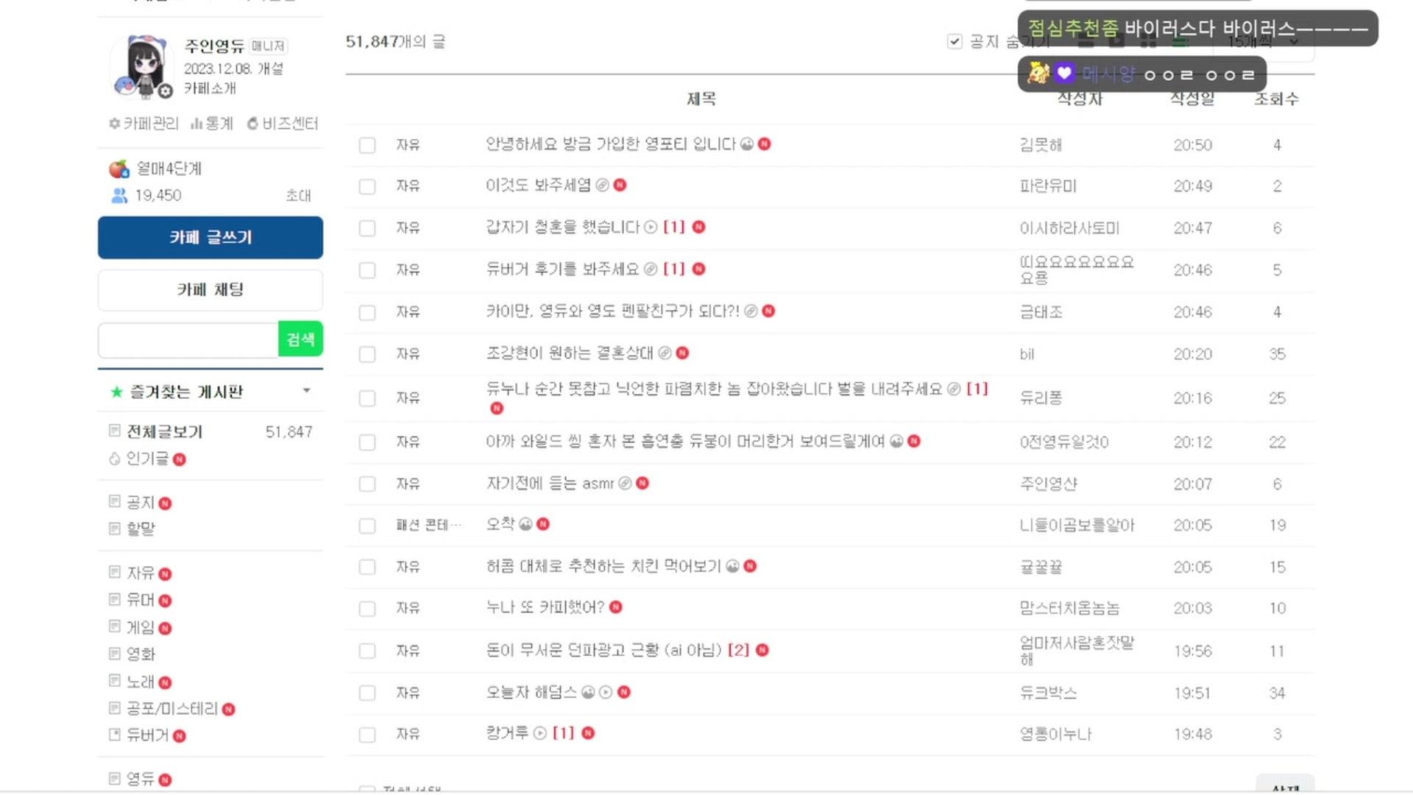Click the 패션 콘테 category label
The image size is (1413, 795).
tap(428, 525)
